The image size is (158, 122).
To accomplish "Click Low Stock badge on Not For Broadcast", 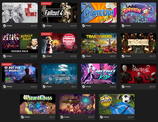I will point(7,64).
